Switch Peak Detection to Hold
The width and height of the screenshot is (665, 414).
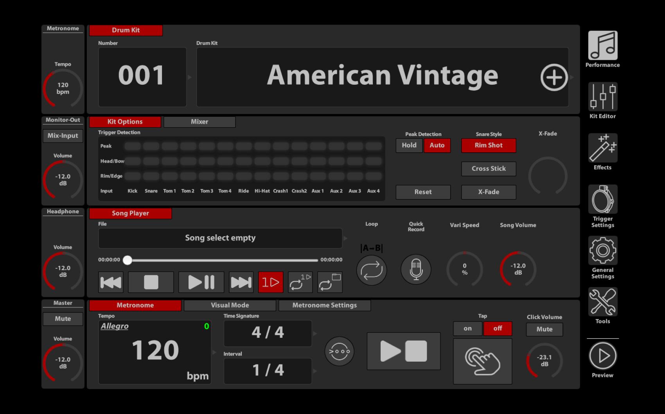click(x=409, y=145)
